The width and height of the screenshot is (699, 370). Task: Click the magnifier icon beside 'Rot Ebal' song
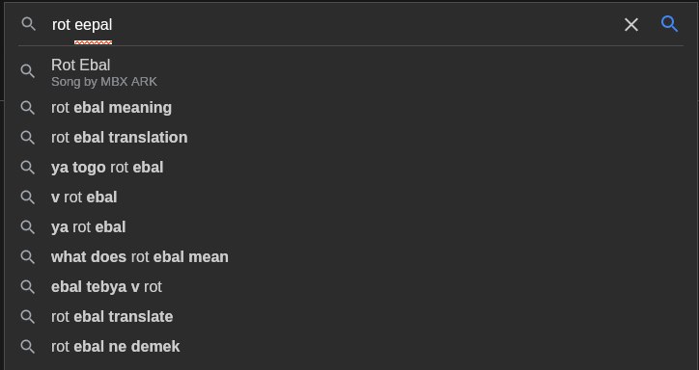(x=28, y=70)
